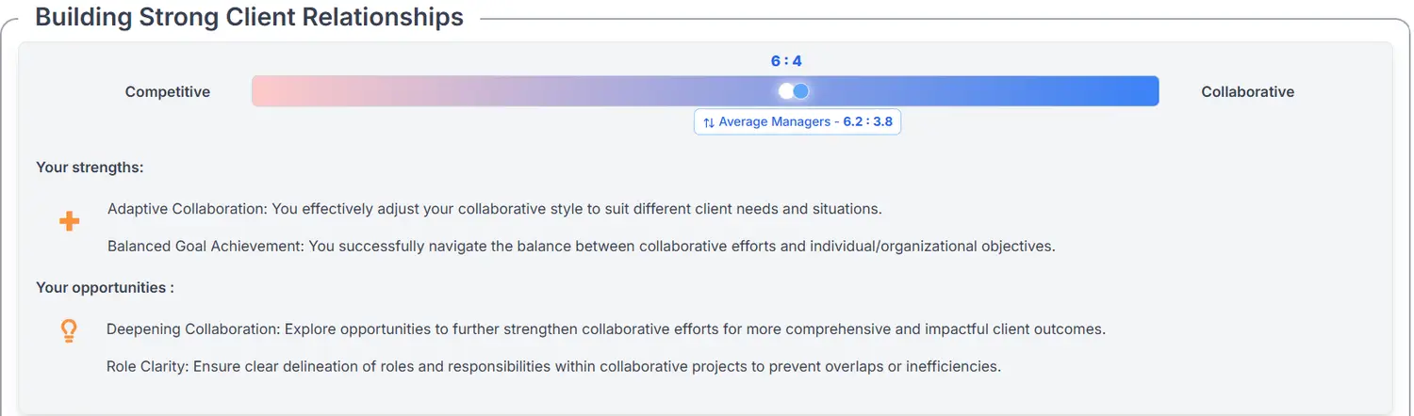This screenshot has height=416, width=1414.
Task: Click the Competitive label
Action: coord(168,91)
